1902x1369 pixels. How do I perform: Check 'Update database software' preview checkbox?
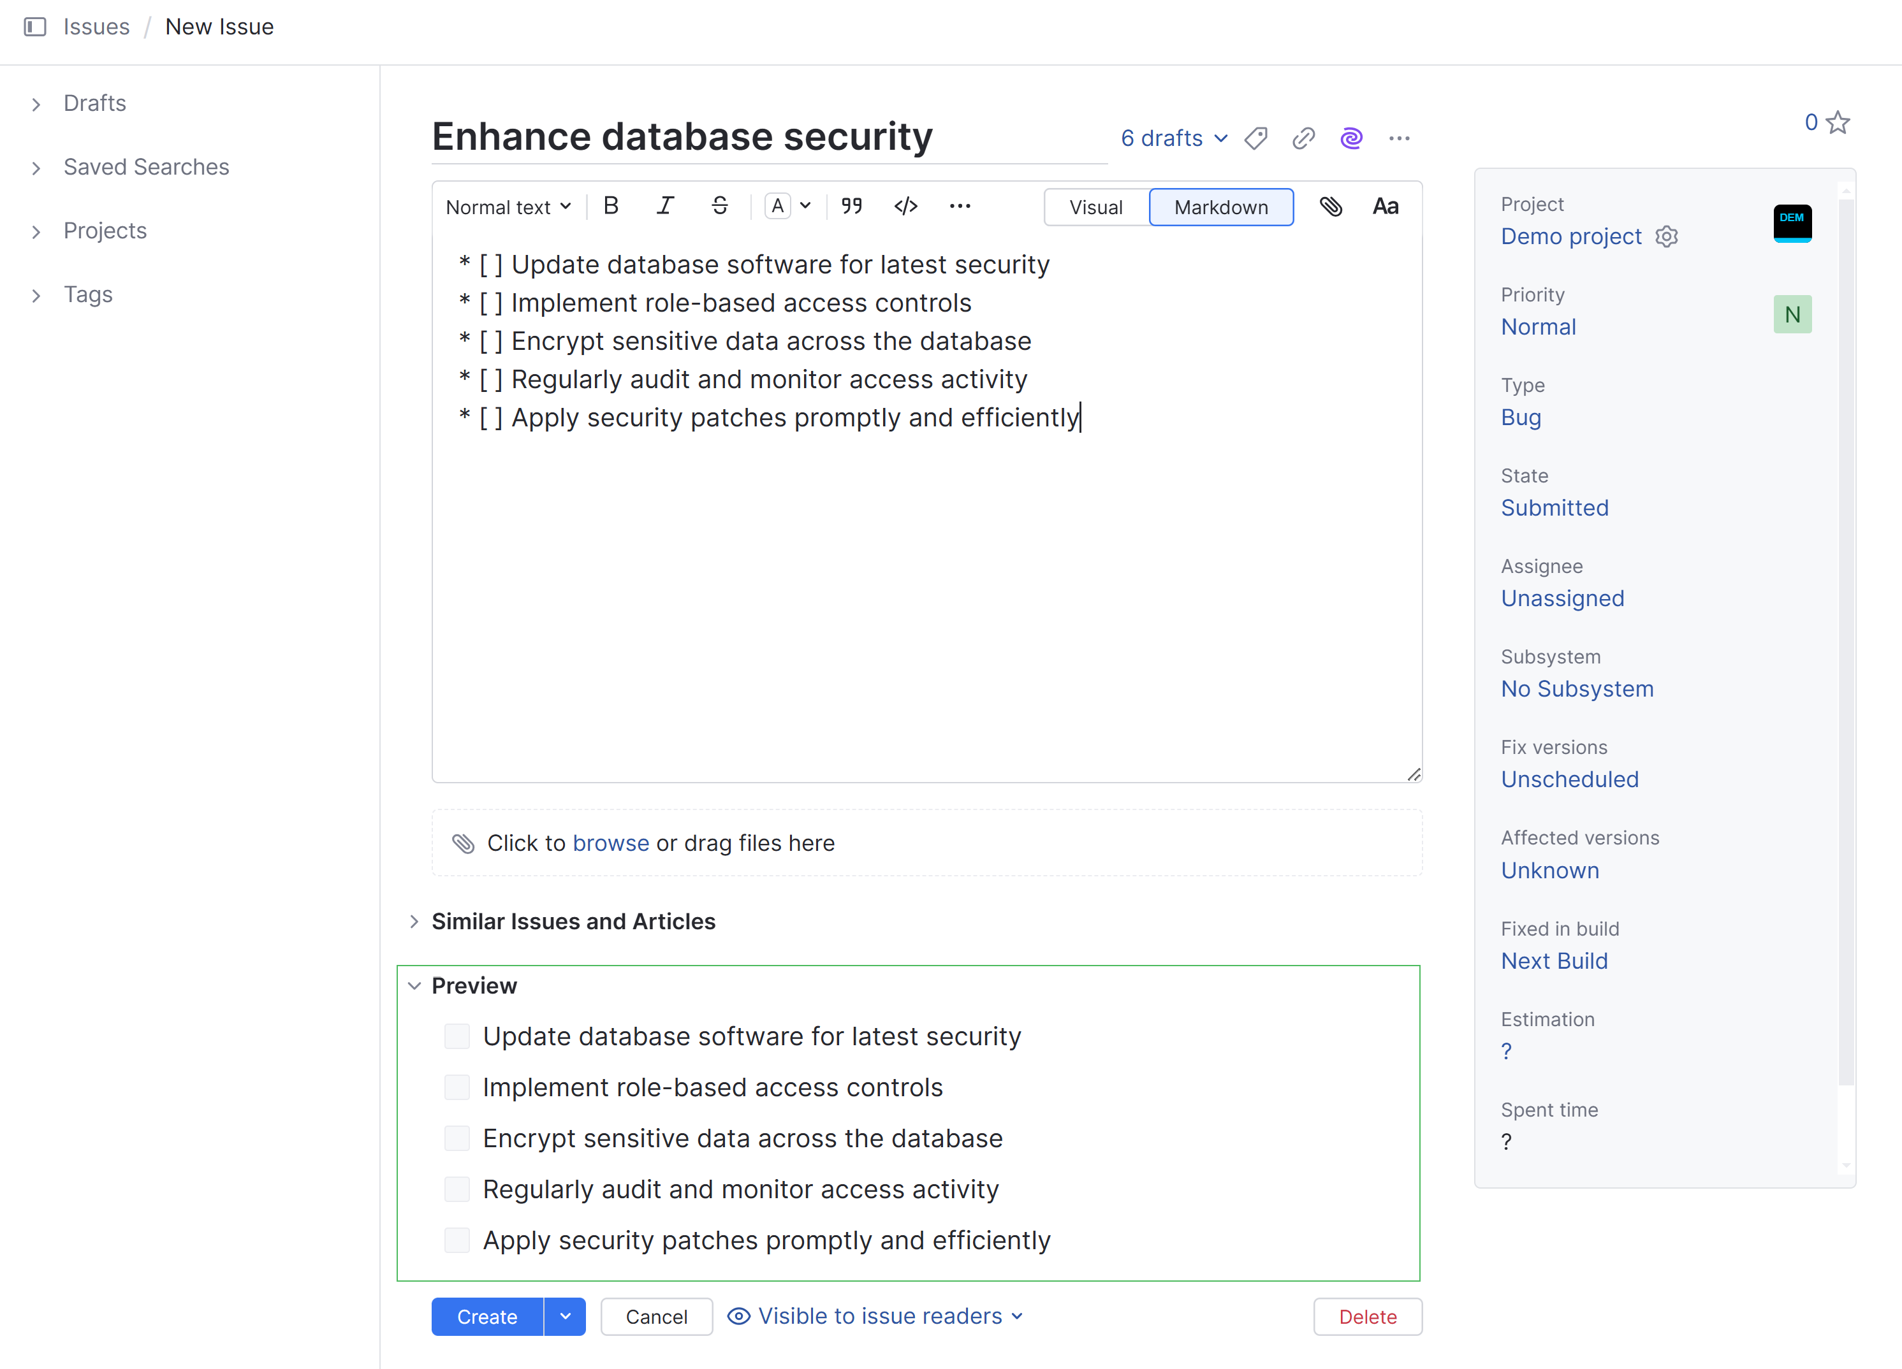(x=457, y=1037)
